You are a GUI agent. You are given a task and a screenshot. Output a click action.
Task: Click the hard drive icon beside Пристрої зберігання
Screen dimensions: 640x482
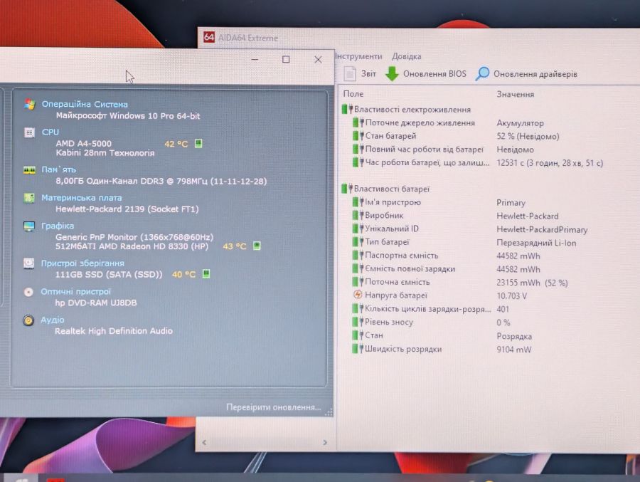coord(28,263)
